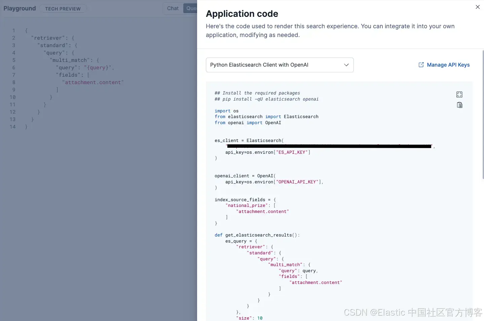Image resolution: width=484 pixels, height=321 pixels.
Task: Click "from elasticsearch import Elasticsearch" line
Action: 266,117
